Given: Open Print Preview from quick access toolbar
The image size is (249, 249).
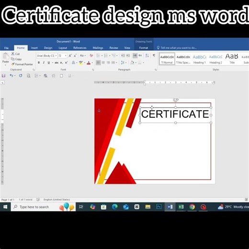Looking at the screenshot, I should click(x=29, y=76).
